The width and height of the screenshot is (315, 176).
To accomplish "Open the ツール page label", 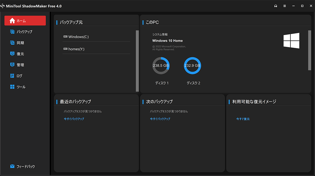I will pyautogui.click(x=21, y=87).
